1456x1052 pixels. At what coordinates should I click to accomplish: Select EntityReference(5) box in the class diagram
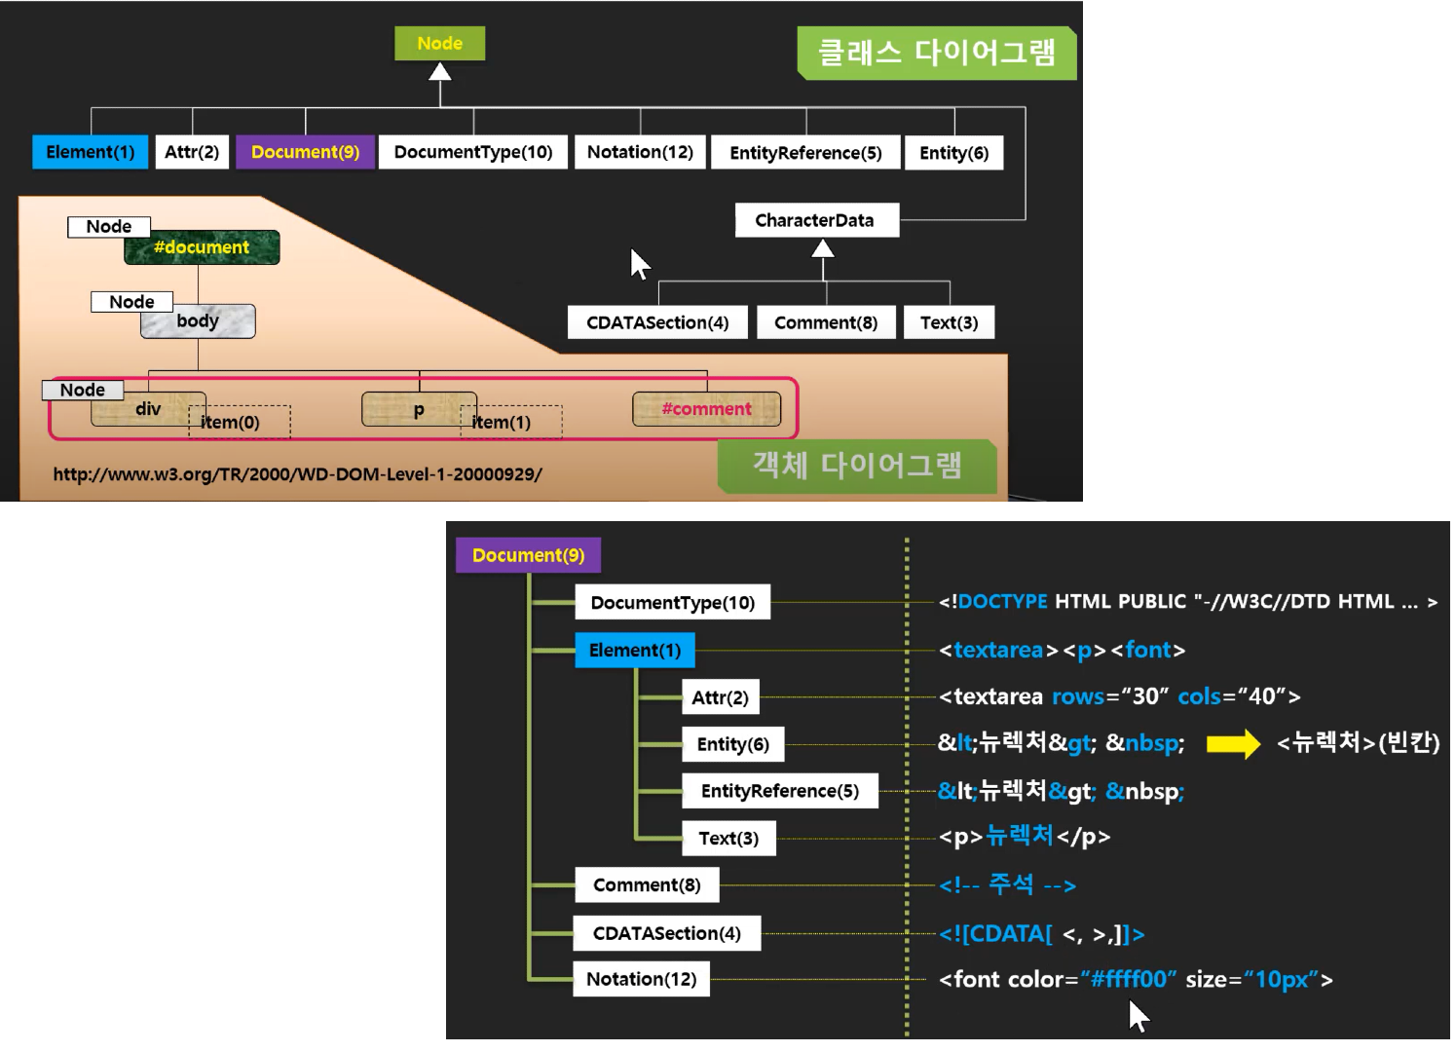[x=805, y=153]
